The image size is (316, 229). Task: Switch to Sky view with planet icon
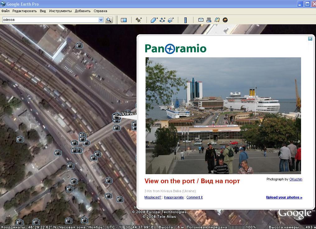pos(225,20)
